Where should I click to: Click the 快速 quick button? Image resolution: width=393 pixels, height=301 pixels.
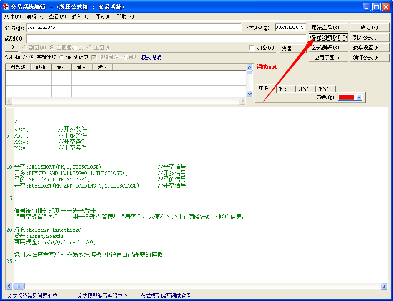293,48
